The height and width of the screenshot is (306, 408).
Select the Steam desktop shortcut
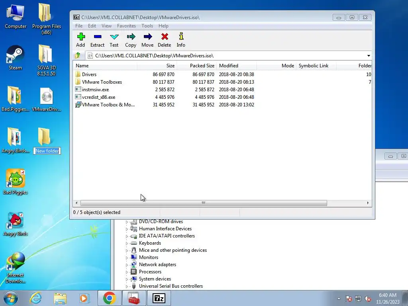15,58
